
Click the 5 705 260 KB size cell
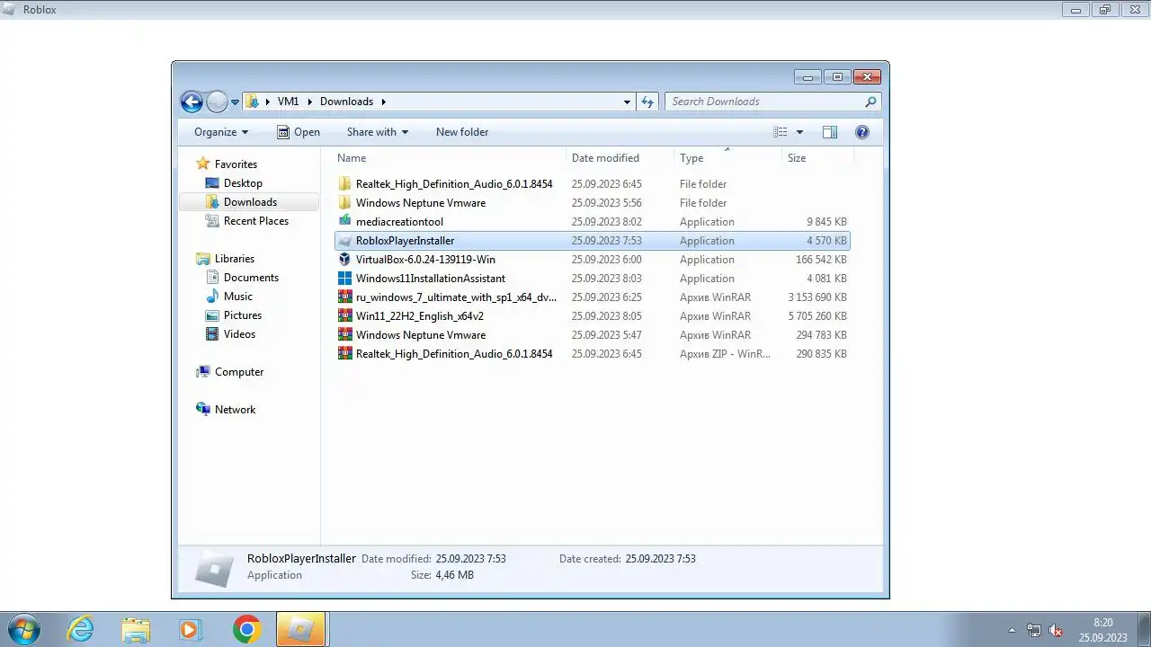817,316
